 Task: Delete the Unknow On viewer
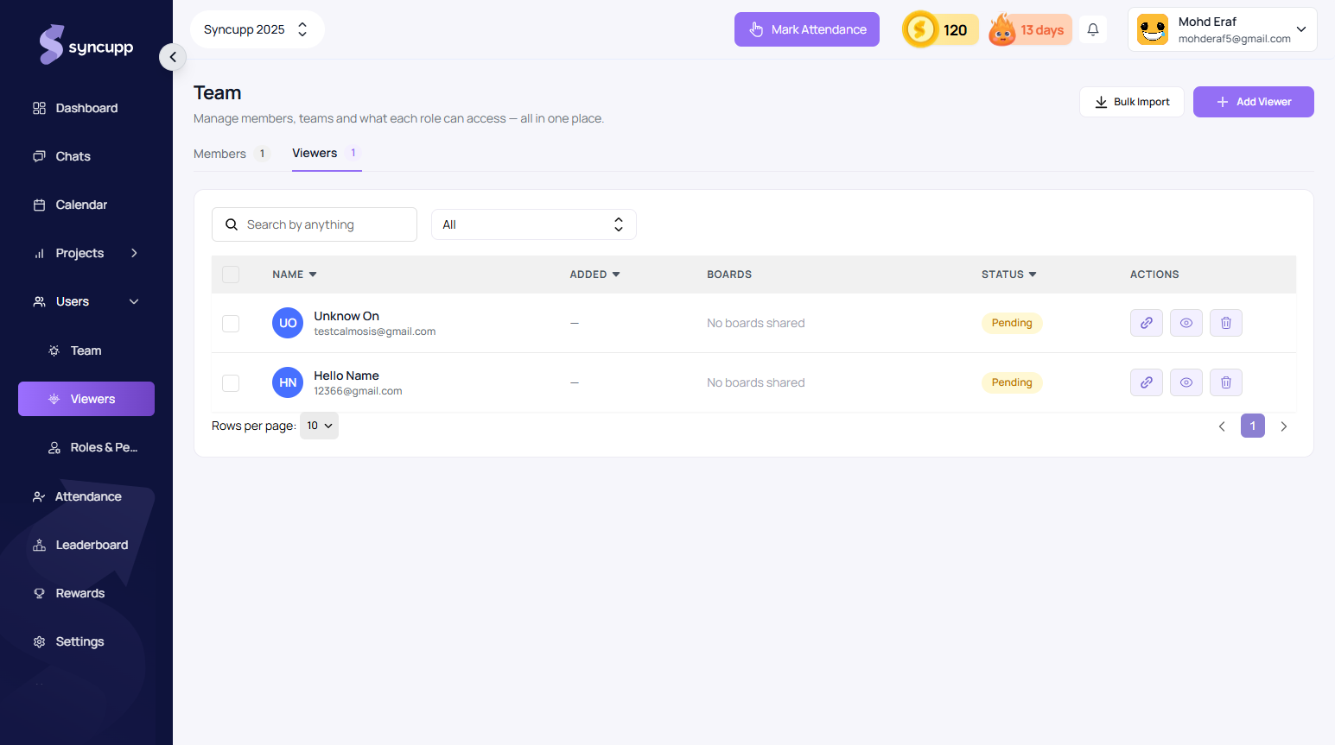1226,323
